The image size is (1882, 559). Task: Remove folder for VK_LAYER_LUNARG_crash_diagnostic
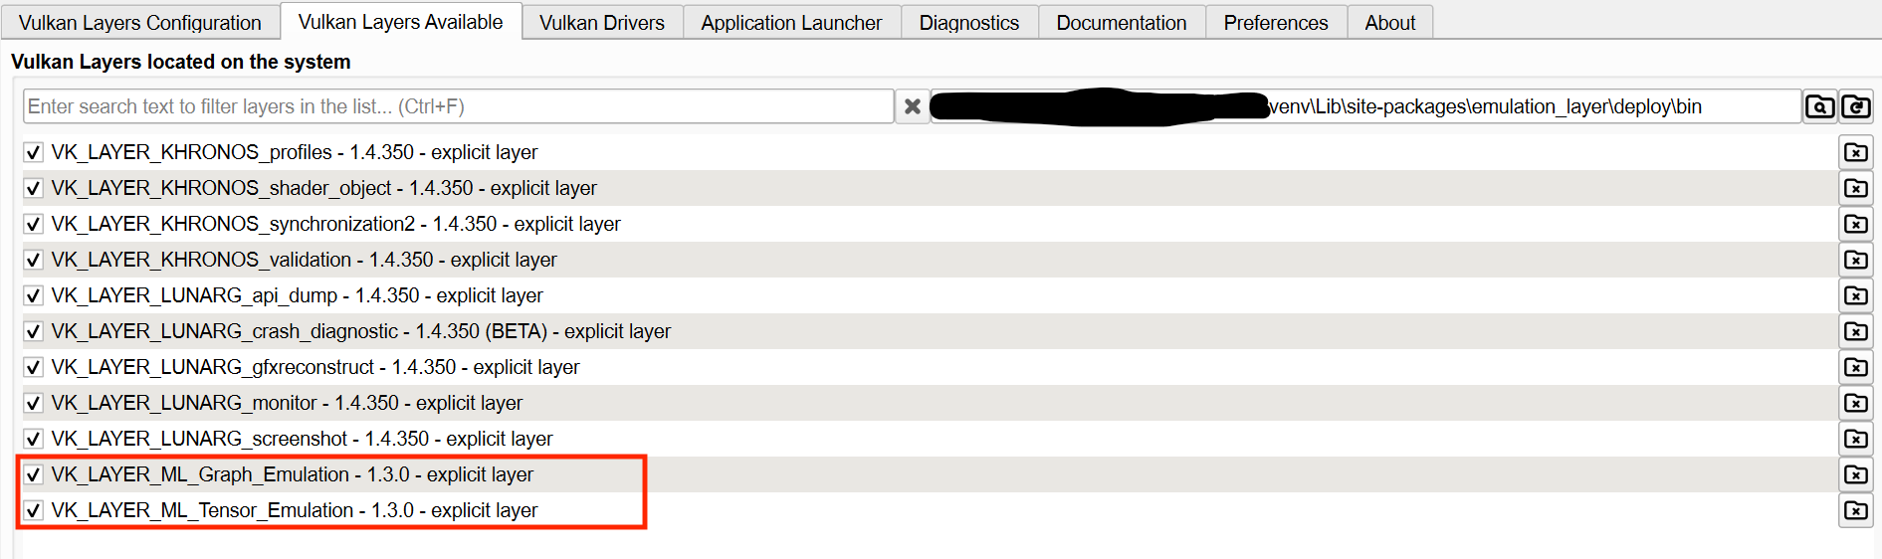pyautogui.click(x=1856, y=331)
